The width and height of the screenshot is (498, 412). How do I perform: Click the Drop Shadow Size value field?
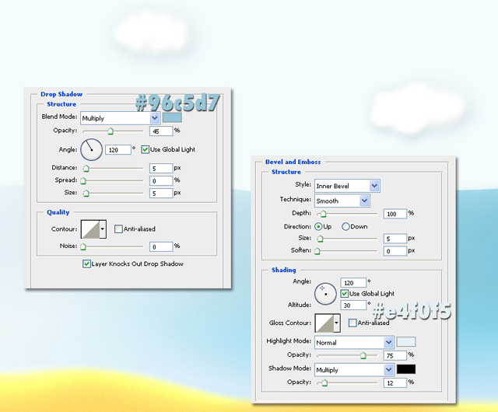[161, 194]
